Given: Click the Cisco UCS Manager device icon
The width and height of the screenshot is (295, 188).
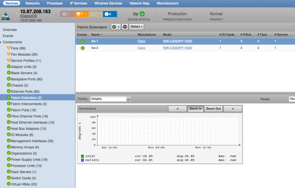Looking at the screenshot, I should pyautogui.click(x=6, y=16).
